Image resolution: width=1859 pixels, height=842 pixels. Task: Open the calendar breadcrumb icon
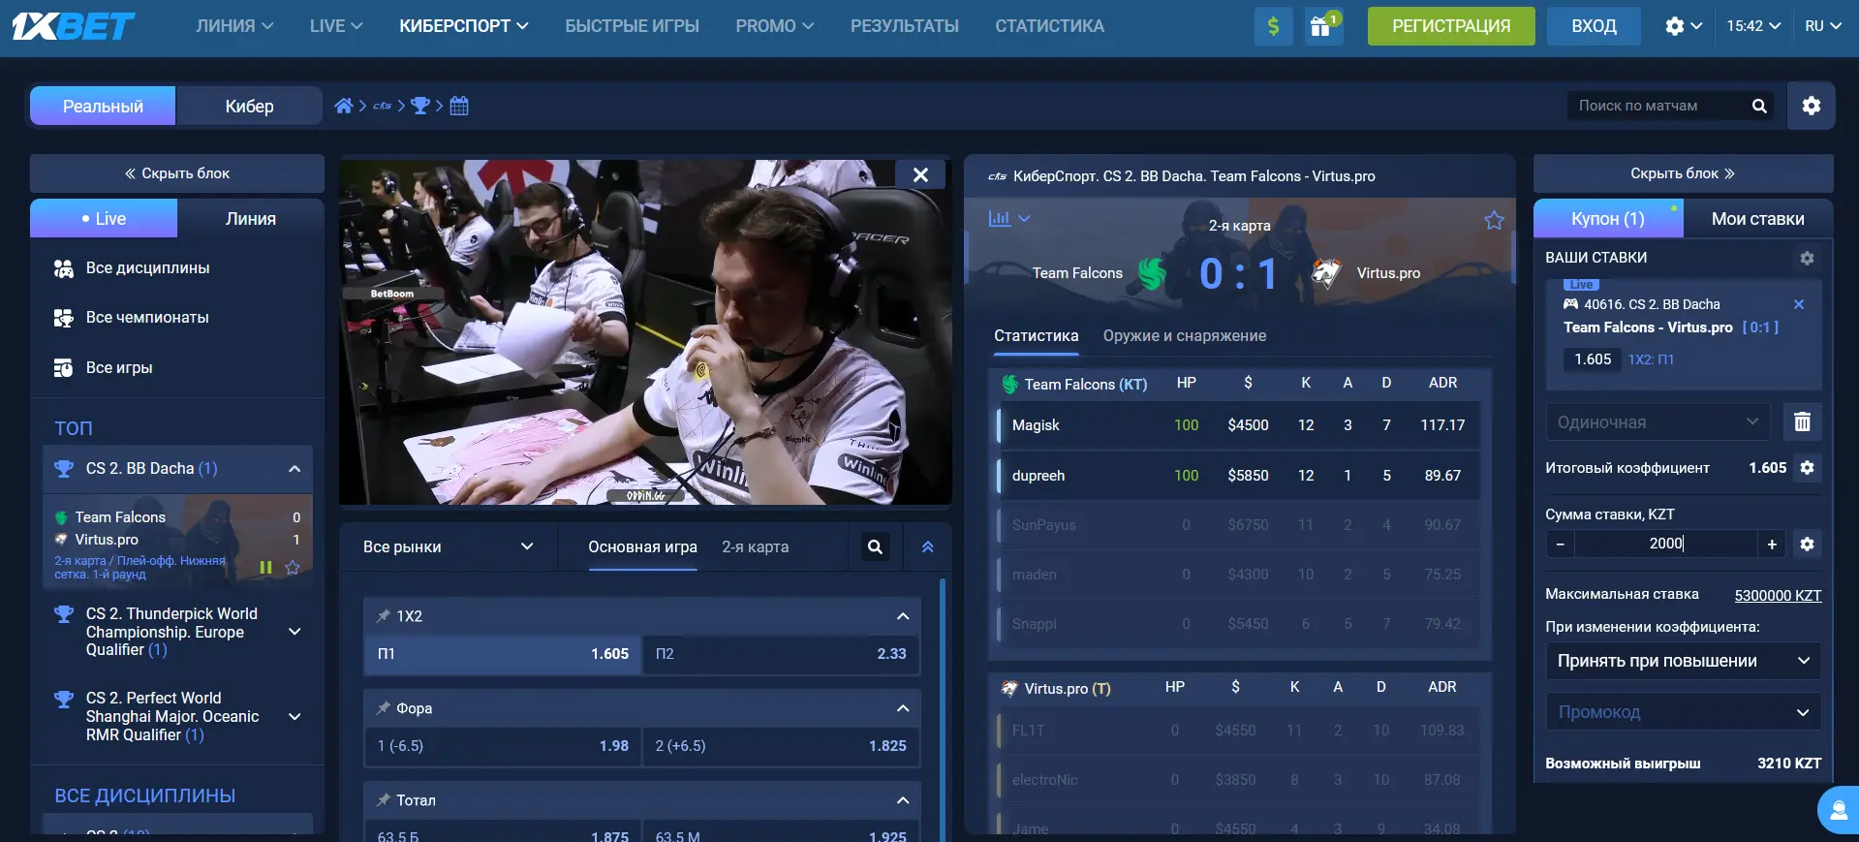459,106
